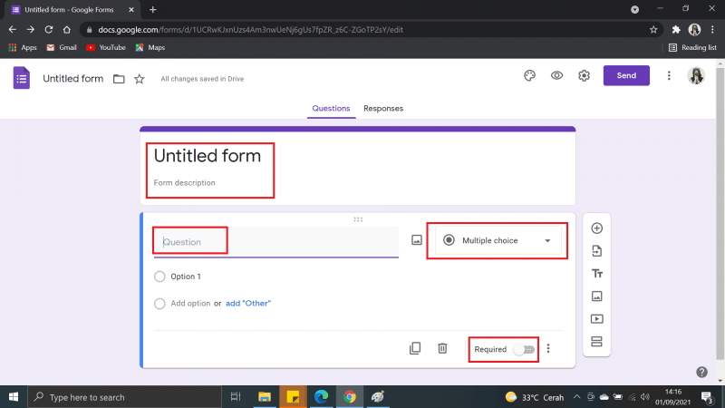Add image from side toolbar

[x=597, y=296]
